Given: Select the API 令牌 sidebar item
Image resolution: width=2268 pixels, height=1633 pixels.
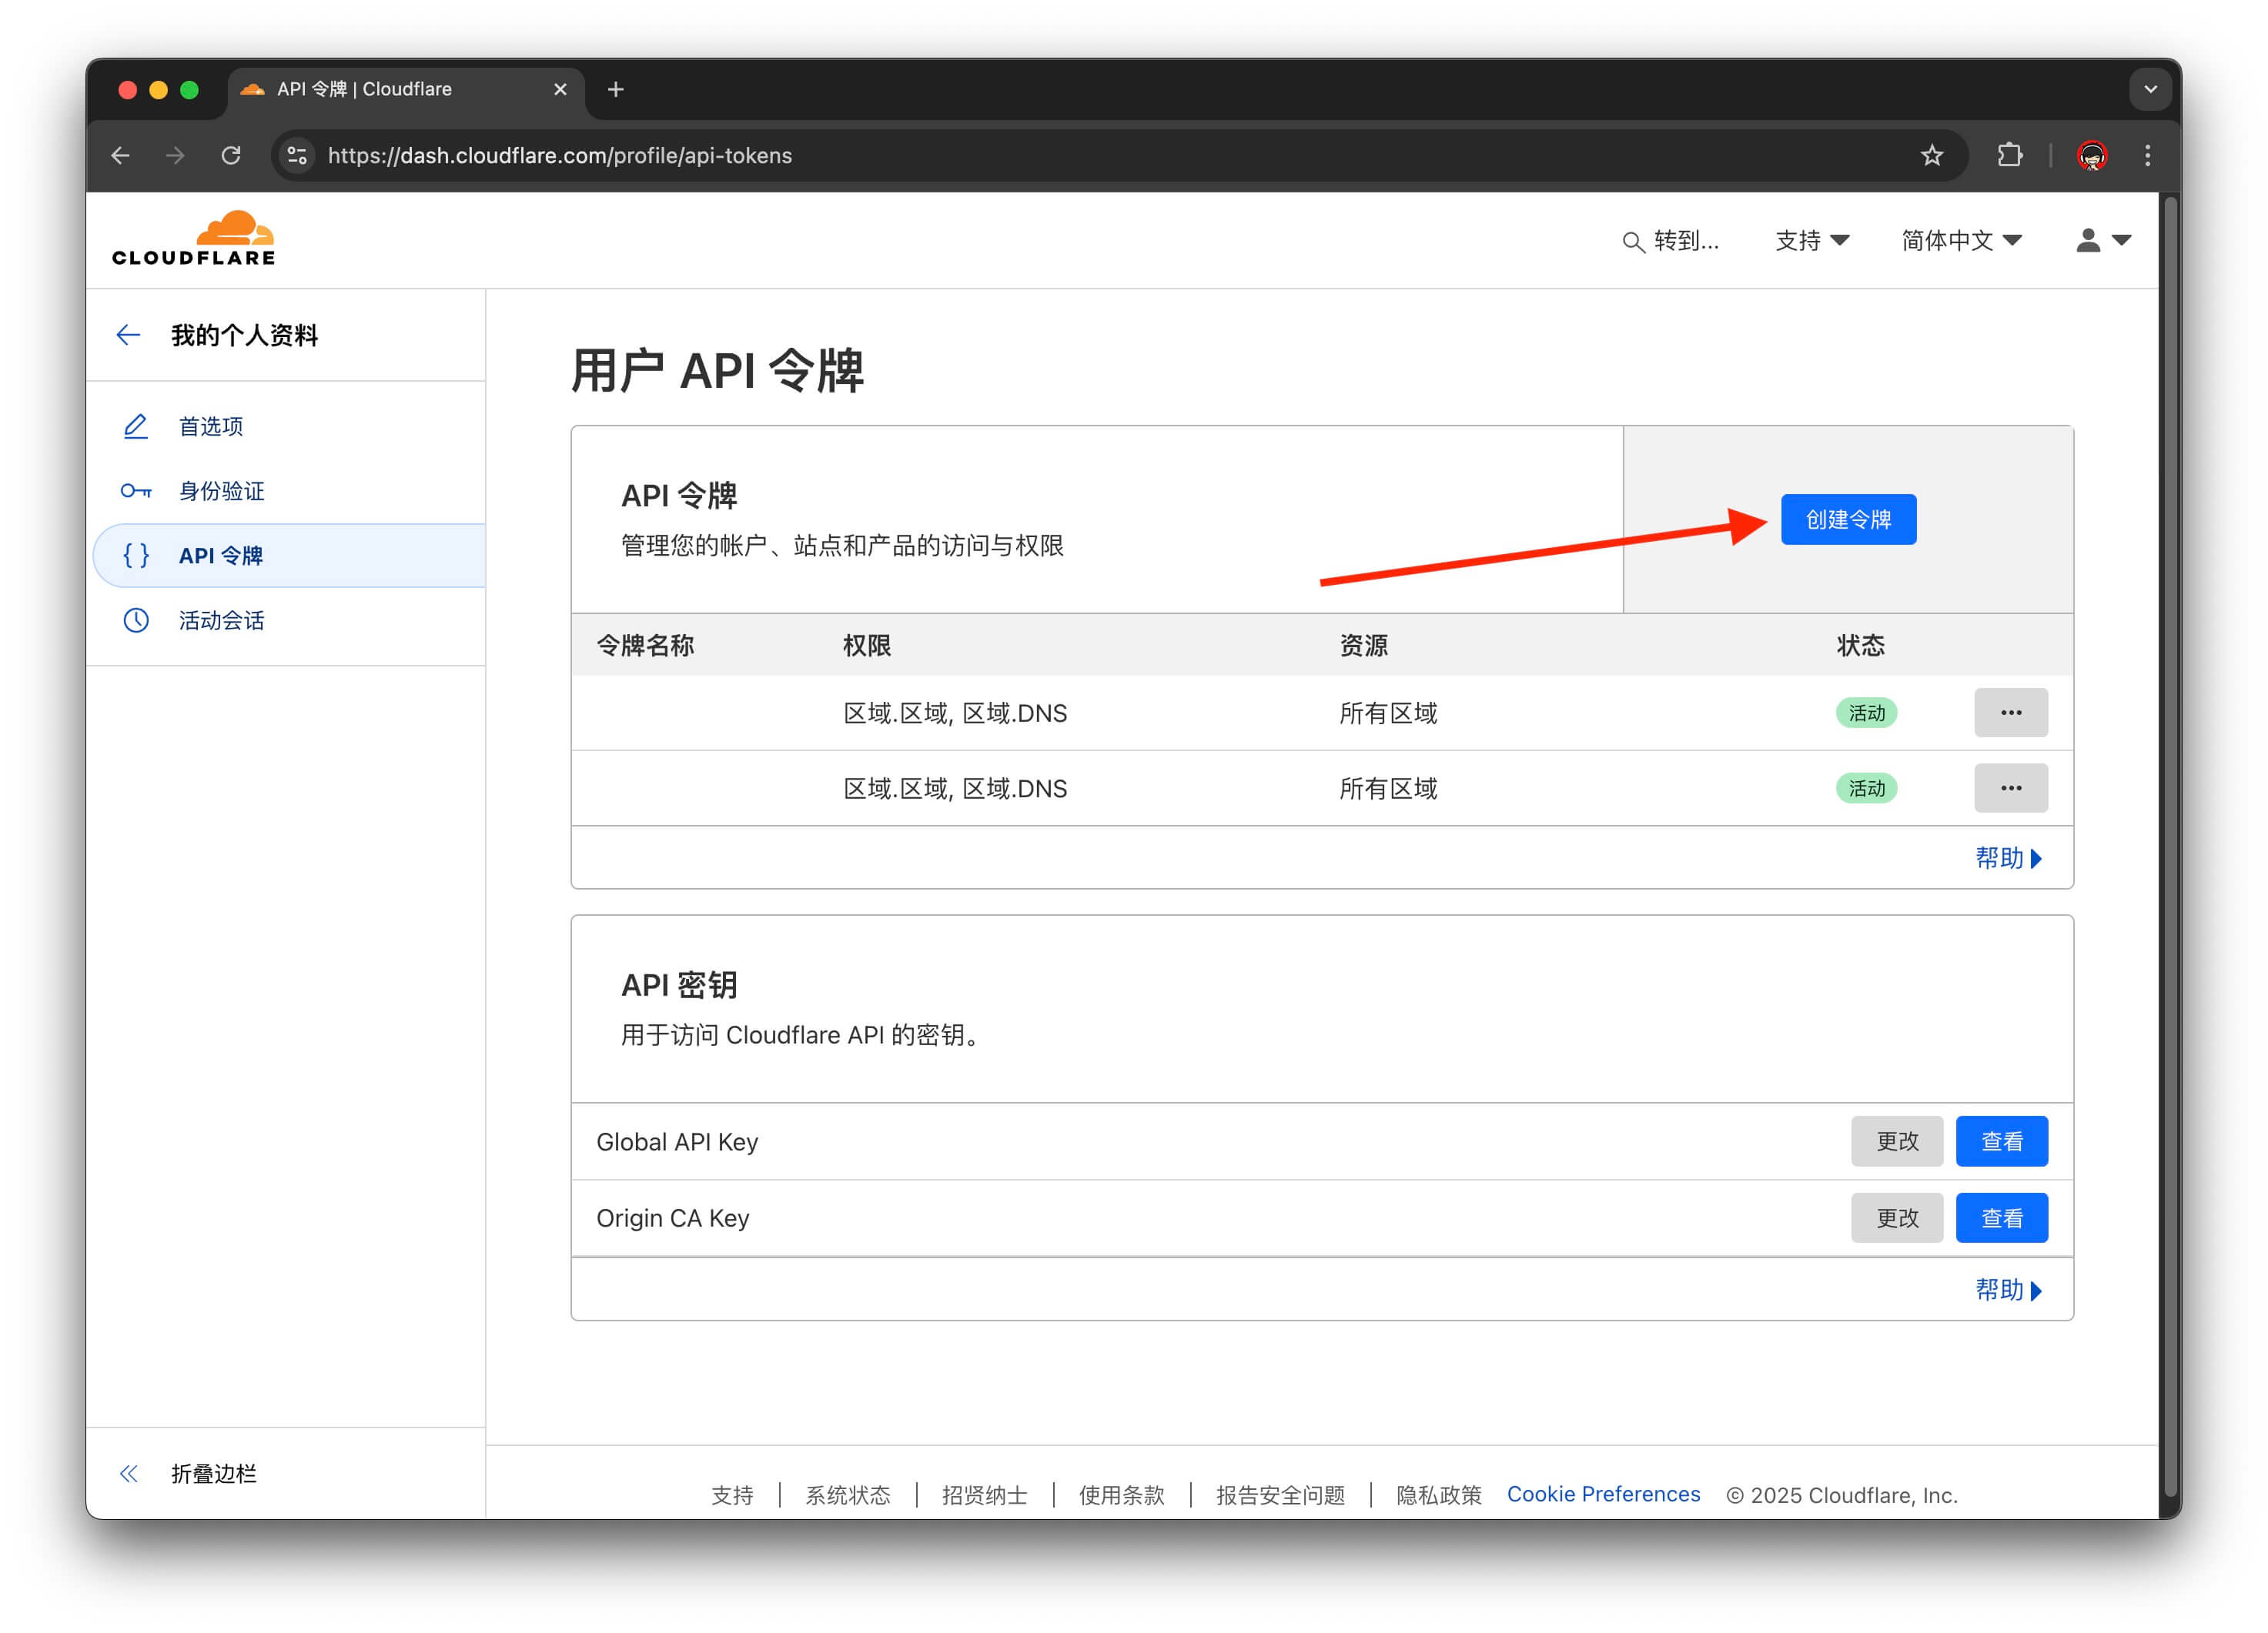Looking at the screenshot, I should click(x=289, y=556).
